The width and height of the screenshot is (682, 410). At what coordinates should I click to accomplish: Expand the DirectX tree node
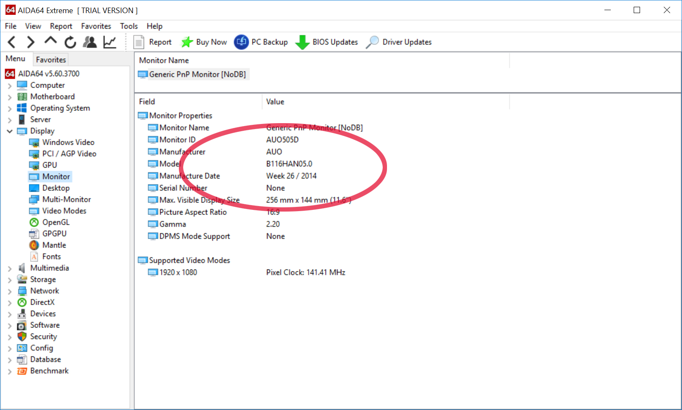tap(10, 303)
